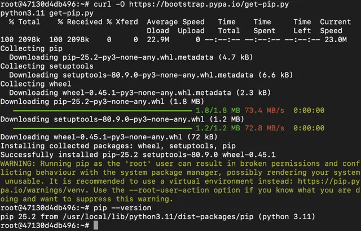Image resolution: width=361 pixels, height=231 pixels.
Task: Click the 'Collecting wheel' output line
Action: 36,84
